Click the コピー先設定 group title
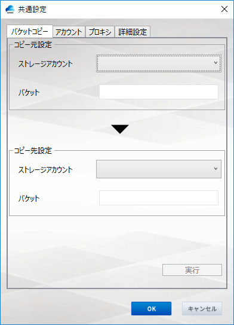The width and height of the screenshot is (234, 325). pyautogui.click(x=33, y=150)
